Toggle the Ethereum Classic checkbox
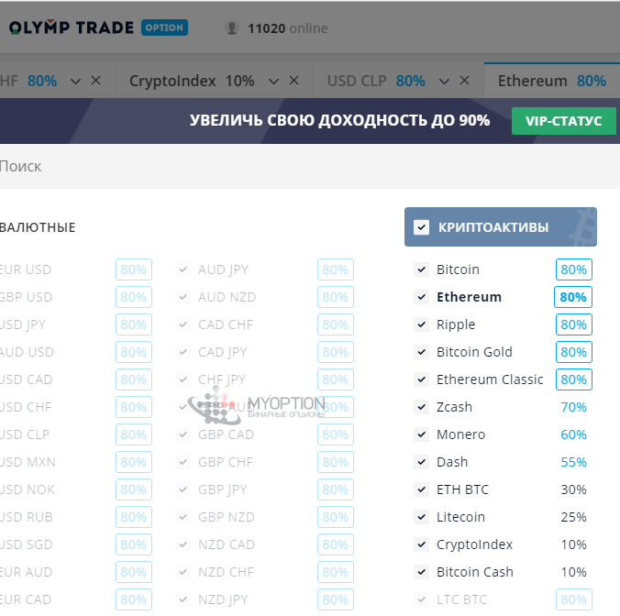This screenshot has width=620, height=616. pos(422,379)
